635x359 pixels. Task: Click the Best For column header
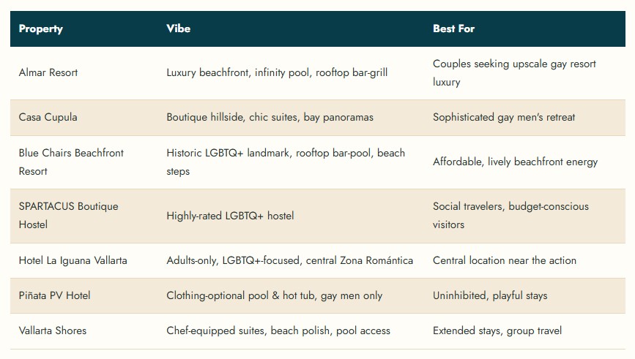point(453,29)
